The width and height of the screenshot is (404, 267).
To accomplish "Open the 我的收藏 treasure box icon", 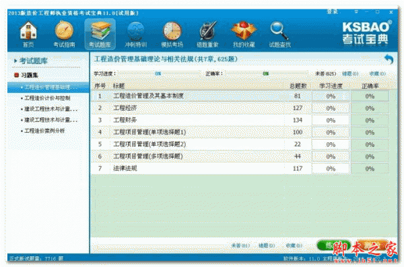I will [244, 34].
